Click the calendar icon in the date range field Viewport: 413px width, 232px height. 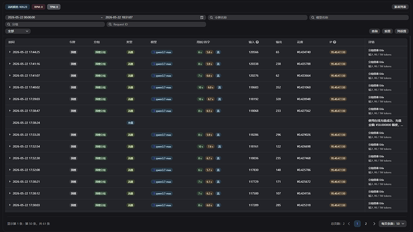(x=202, y=17)
